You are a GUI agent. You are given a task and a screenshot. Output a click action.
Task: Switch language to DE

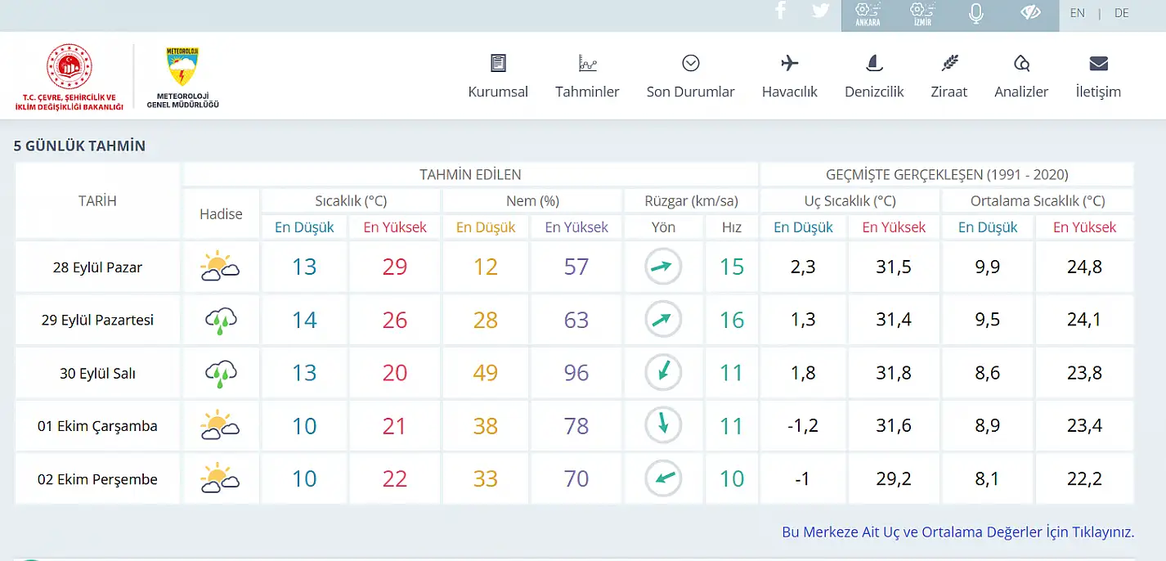pos(1121,13)
